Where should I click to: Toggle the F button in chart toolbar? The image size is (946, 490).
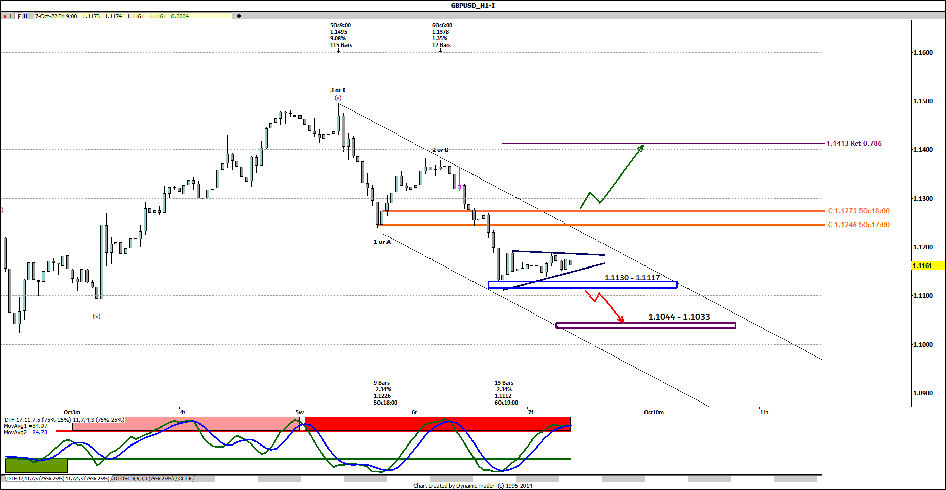click(x=19, y=16)
